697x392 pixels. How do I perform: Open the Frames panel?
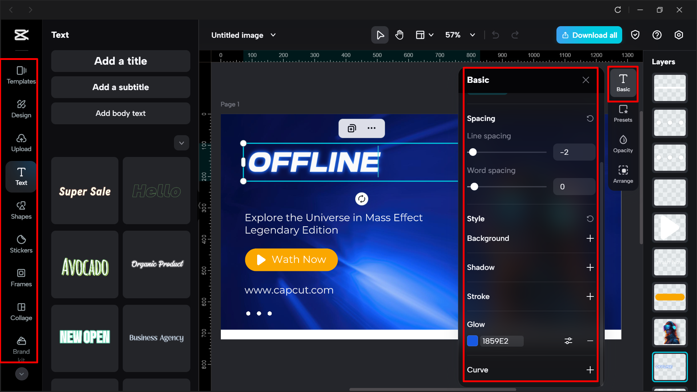(x=21, y=278)
